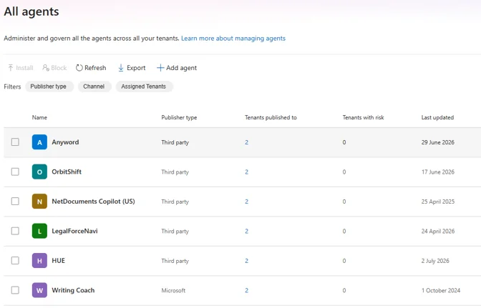This screenshot has width=481, height=308.
Task: Open the Writing Coach agent name
Action: [x=73, y=290]
